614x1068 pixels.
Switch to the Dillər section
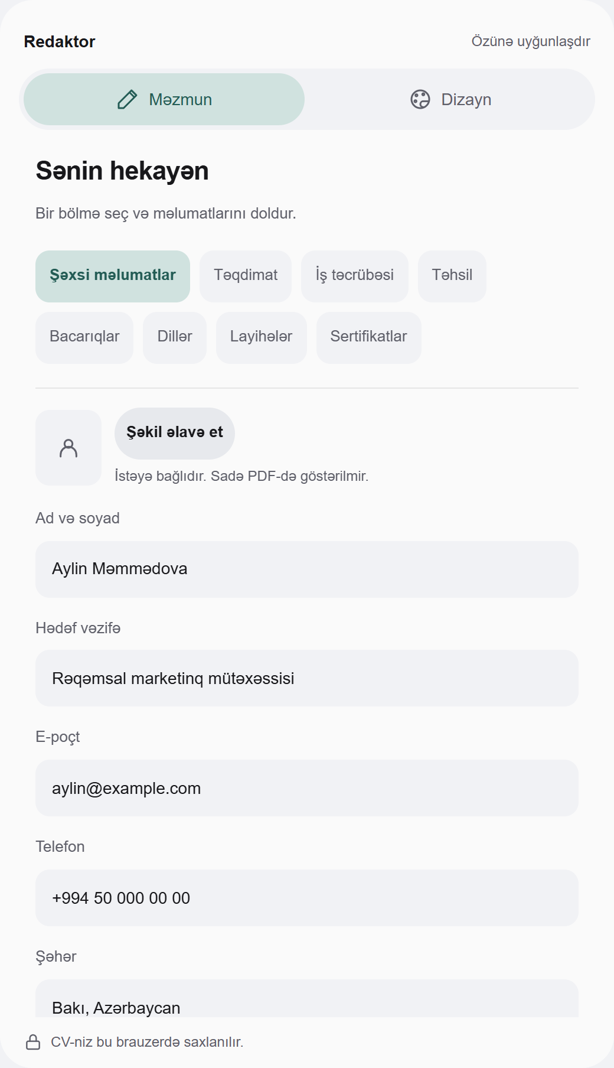coord(175,338)
